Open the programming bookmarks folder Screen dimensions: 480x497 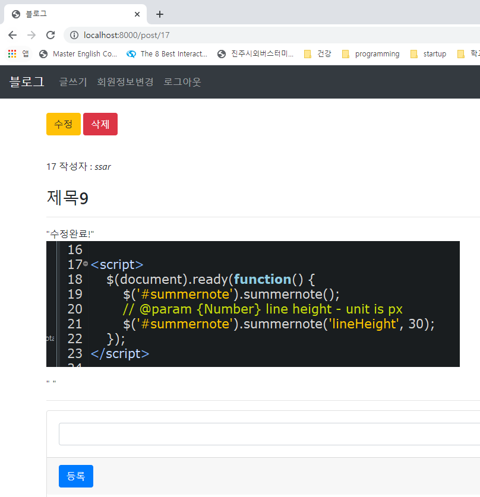click(371, 54)
